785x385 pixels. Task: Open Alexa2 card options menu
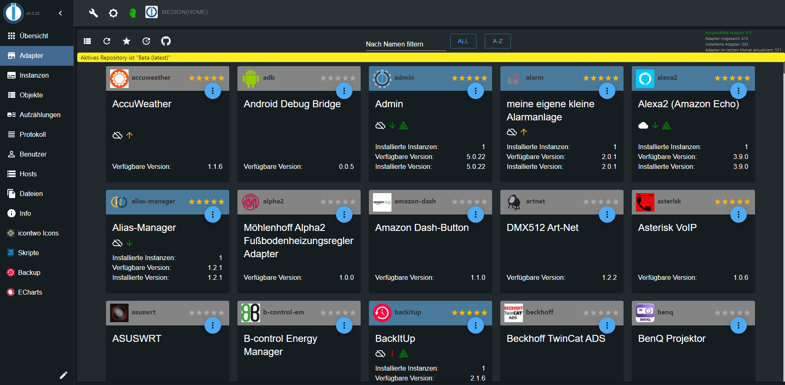[x=739, y=91]
